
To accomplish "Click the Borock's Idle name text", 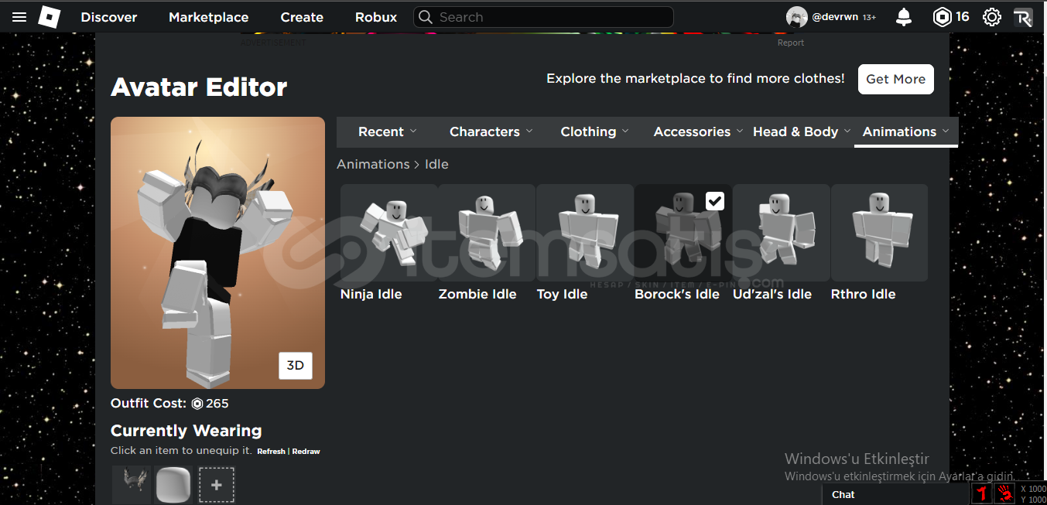I will click(677, 294).
